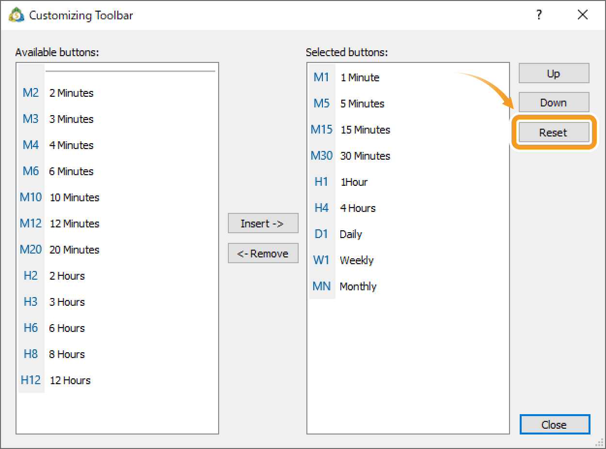Select '6 Minutes' text in available list
This screenshot has height=449, width=606.
click(x=71, y=171)
